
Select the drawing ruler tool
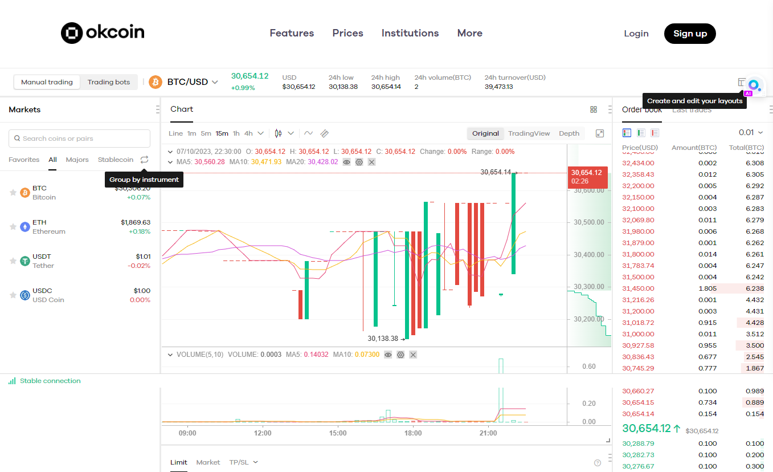coord(325,133)
